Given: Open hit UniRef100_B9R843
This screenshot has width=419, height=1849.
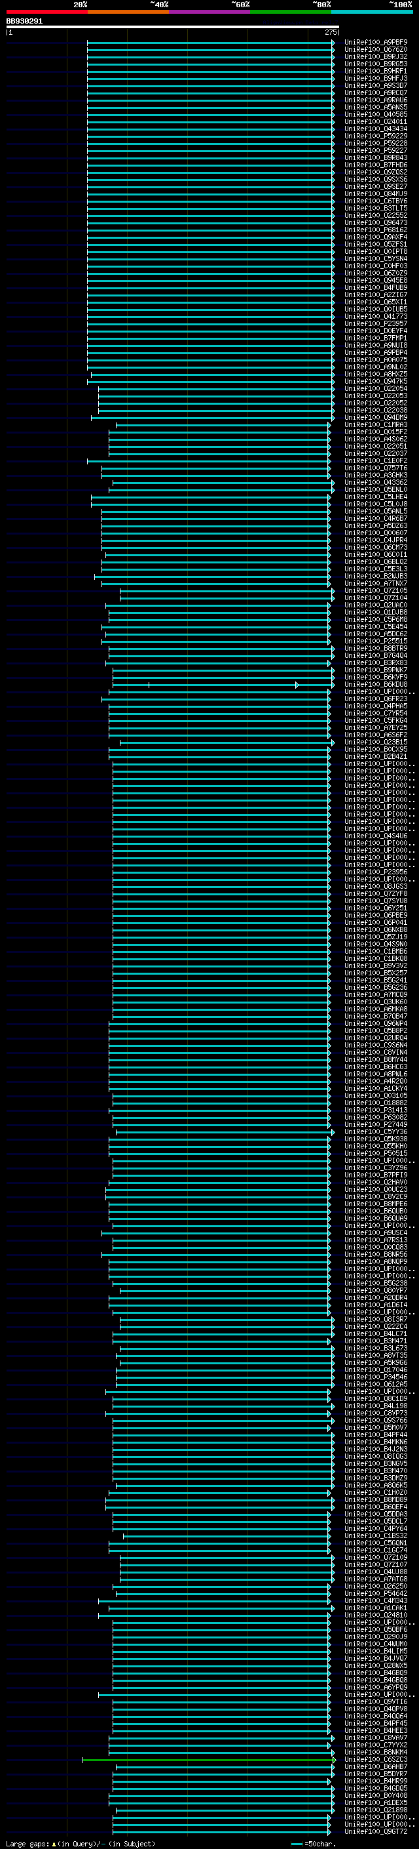Looking at the screenshot, I should coord(375,158).
